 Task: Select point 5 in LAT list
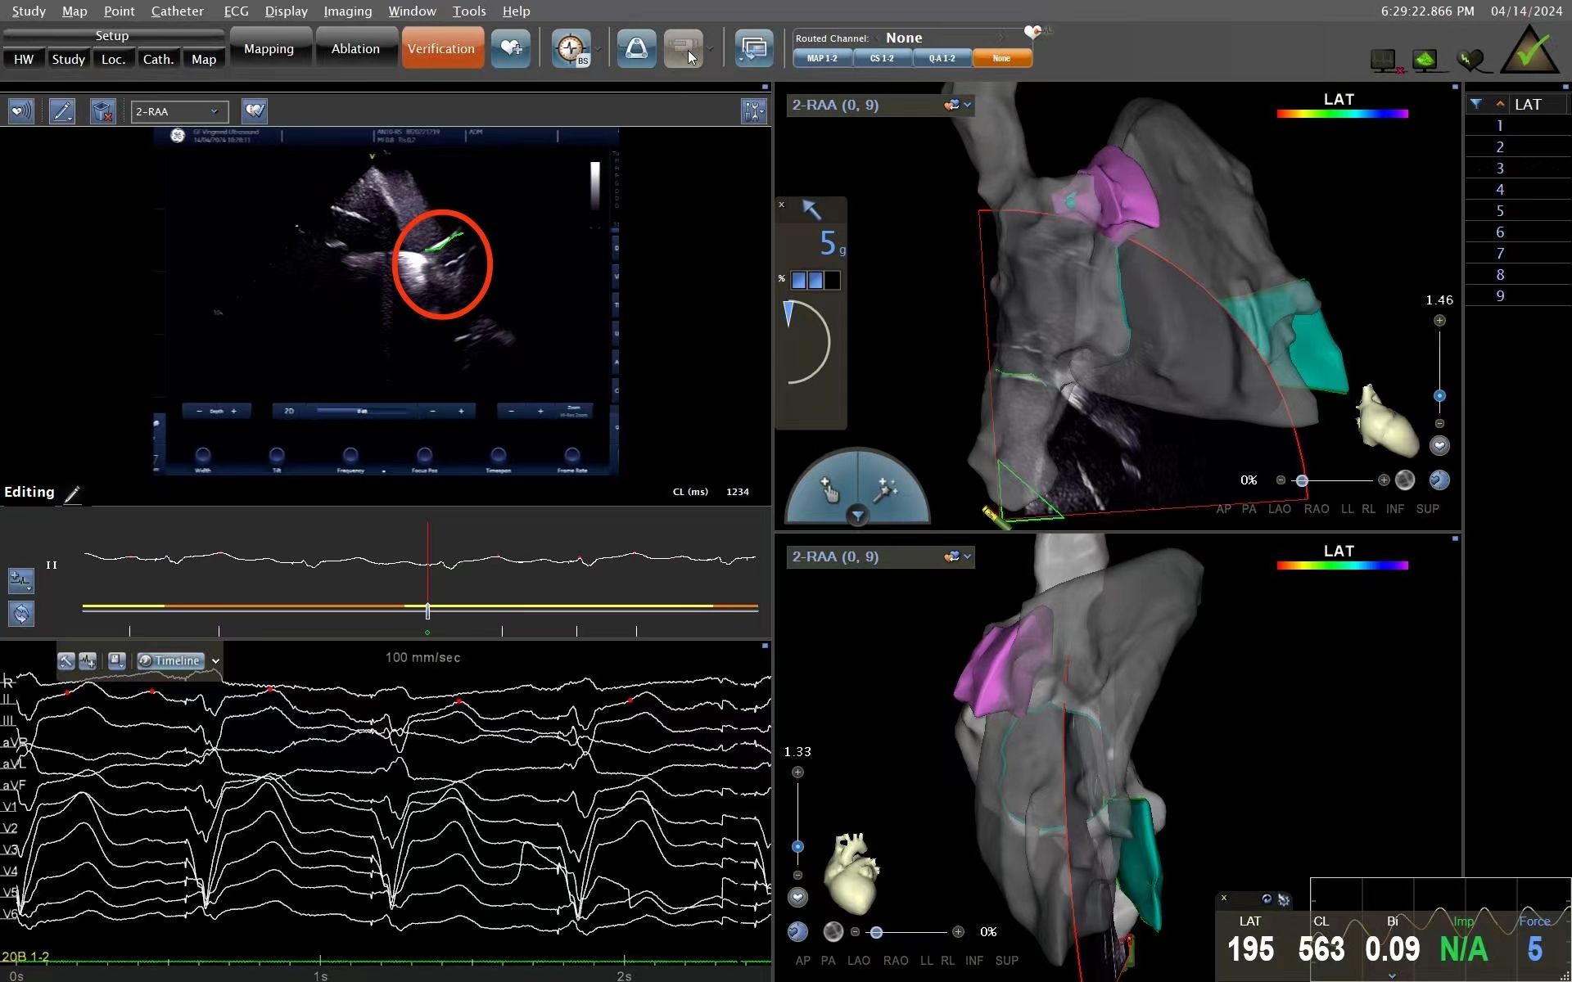[1499, 211]
